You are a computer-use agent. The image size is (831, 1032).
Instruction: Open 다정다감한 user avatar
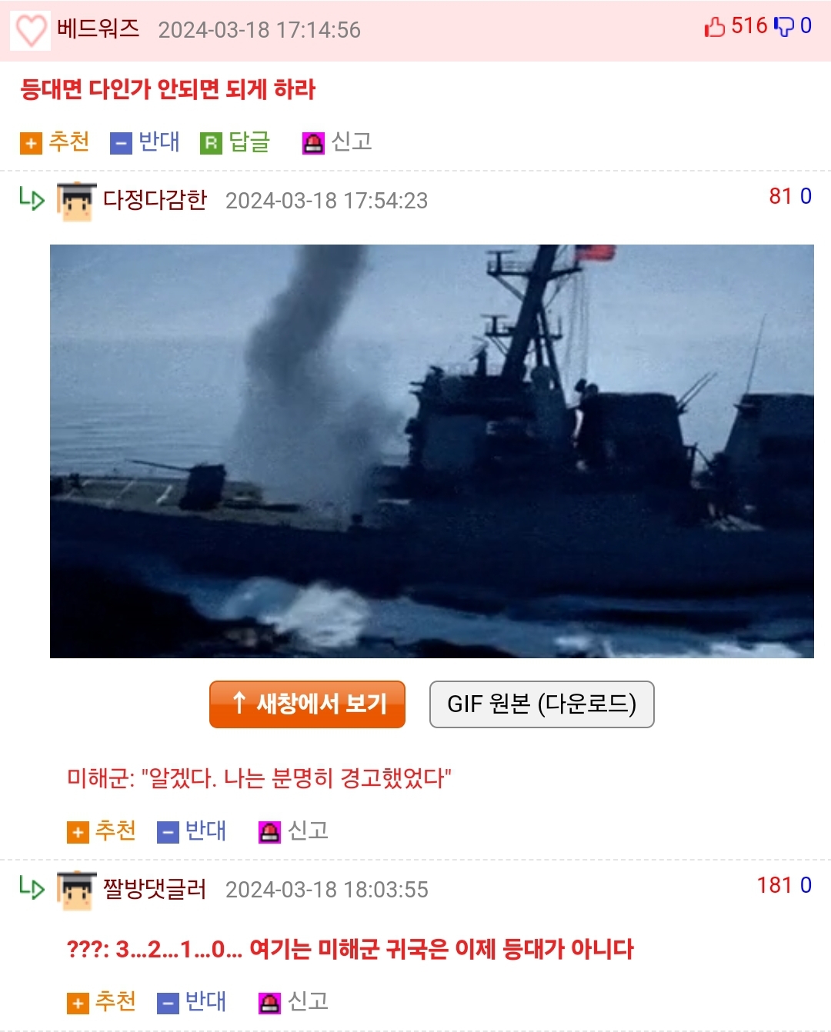[x=76, y=201]
